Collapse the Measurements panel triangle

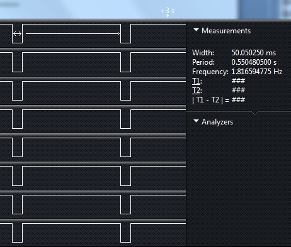tap(196, 30)
